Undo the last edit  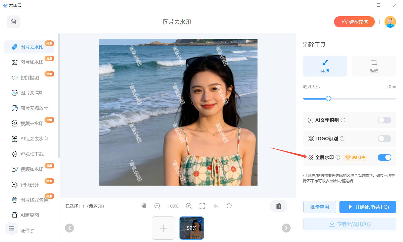click(216, 206)
